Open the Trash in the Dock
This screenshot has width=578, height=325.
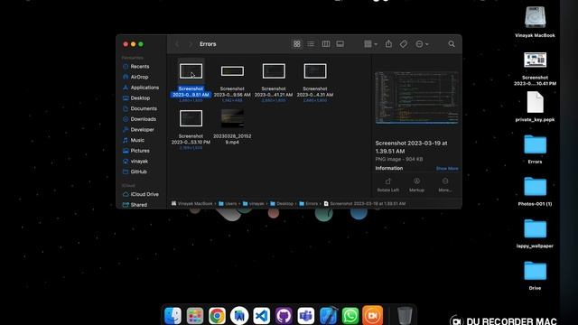(x=405, y=316)
